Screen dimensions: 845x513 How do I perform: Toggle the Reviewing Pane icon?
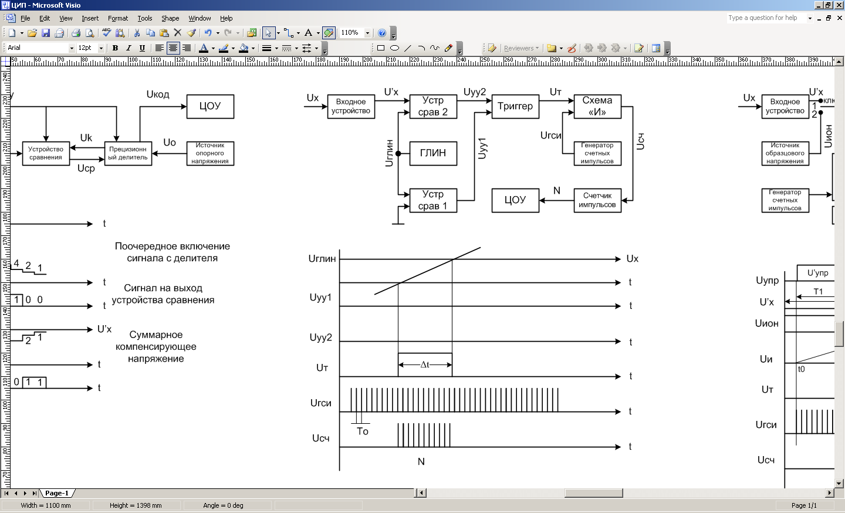click(x=656, y=48)
